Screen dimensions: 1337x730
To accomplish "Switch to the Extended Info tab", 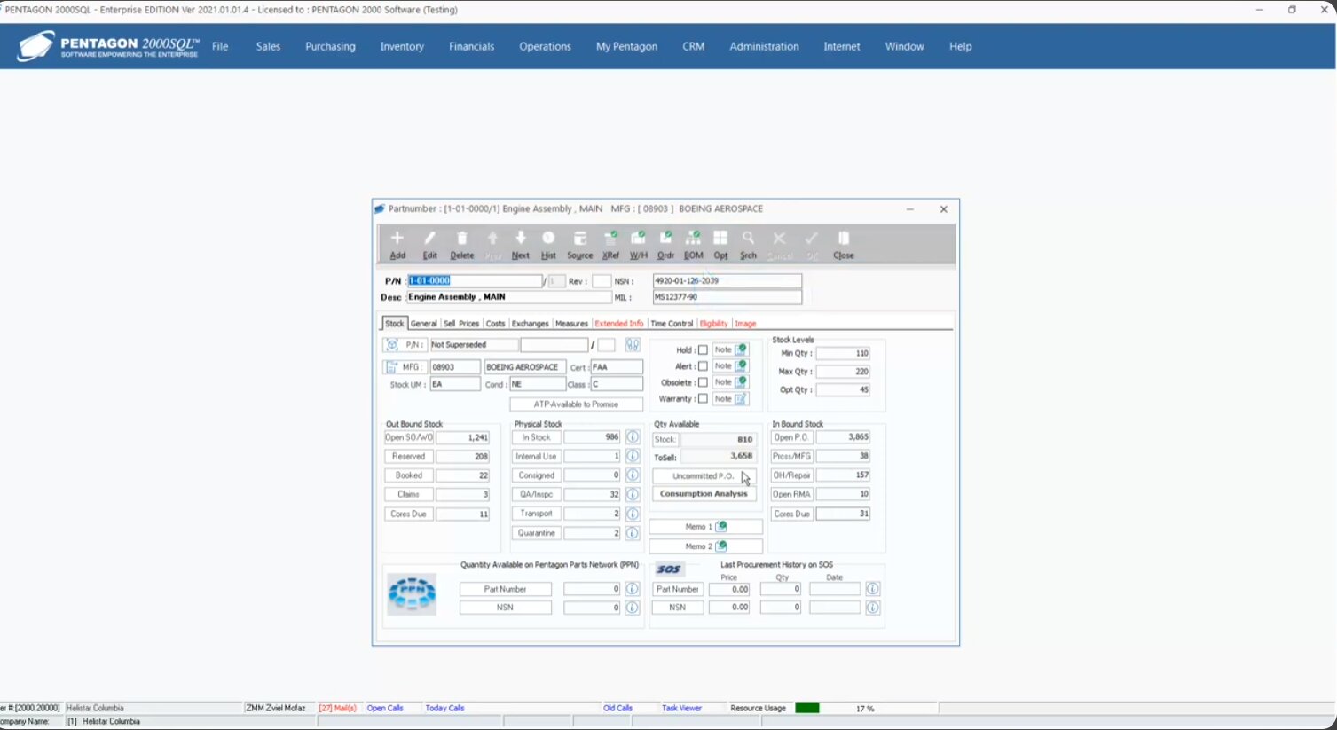I will tap(618, 324).
